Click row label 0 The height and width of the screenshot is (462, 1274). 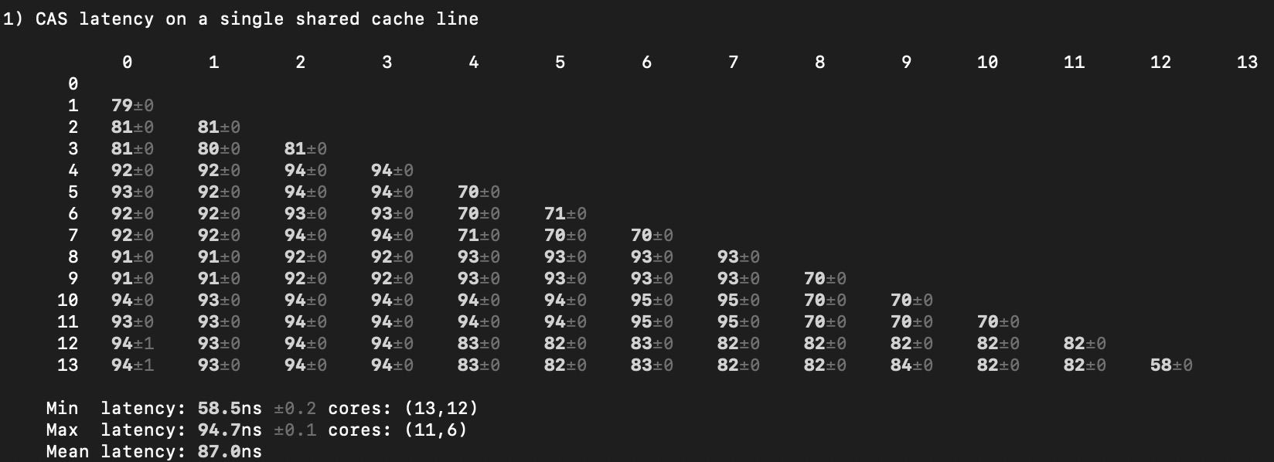tap(73, 84)
